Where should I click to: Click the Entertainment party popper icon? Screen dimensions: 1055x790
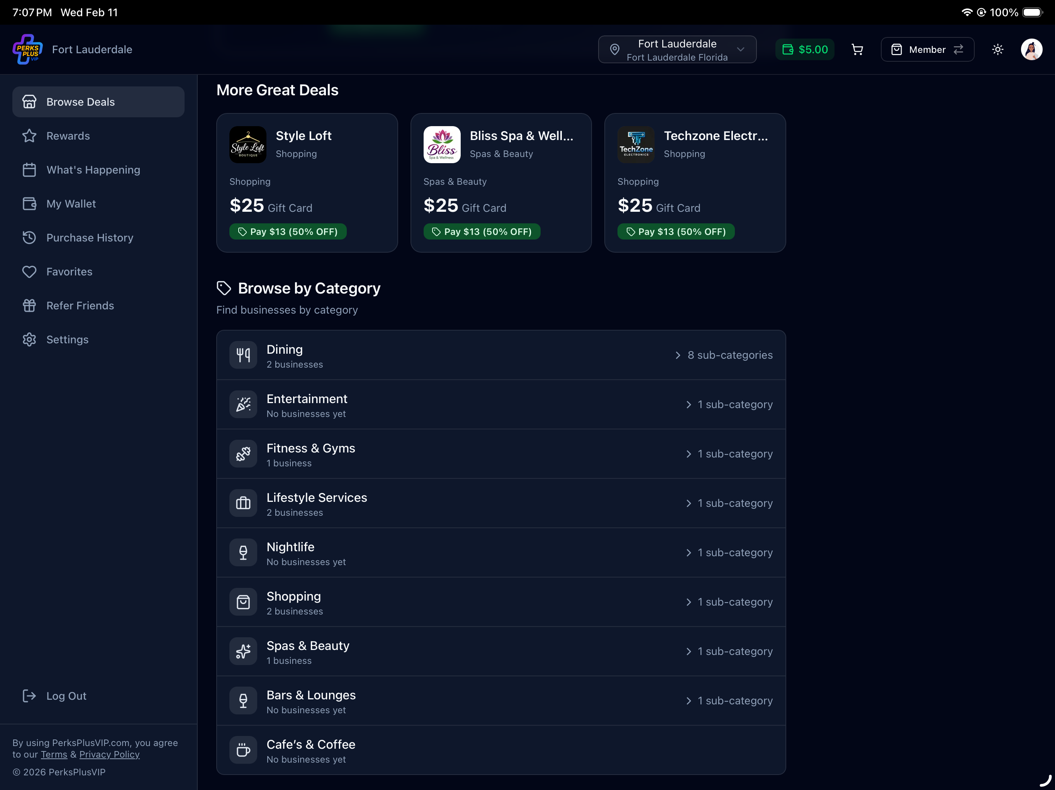tap(243, 405)
